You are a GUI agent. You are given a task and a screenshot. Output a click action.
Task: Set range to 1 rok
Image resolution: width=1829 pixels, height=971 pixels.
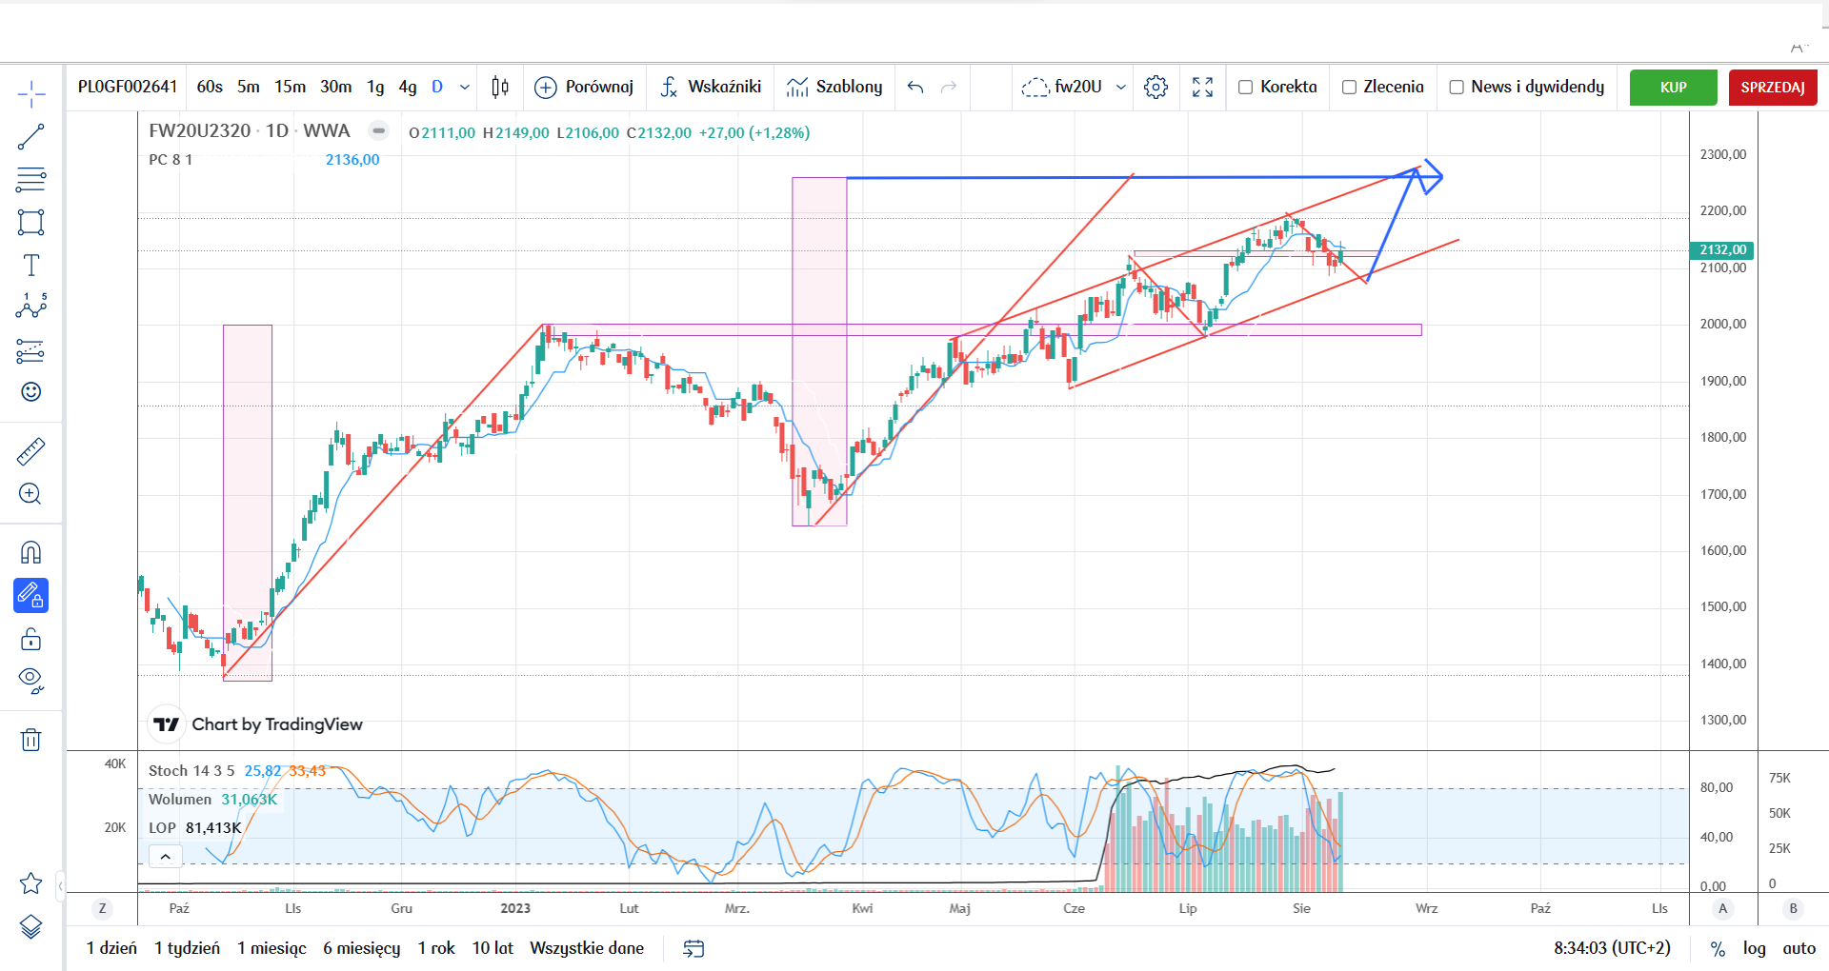click(x=436, y=948)
